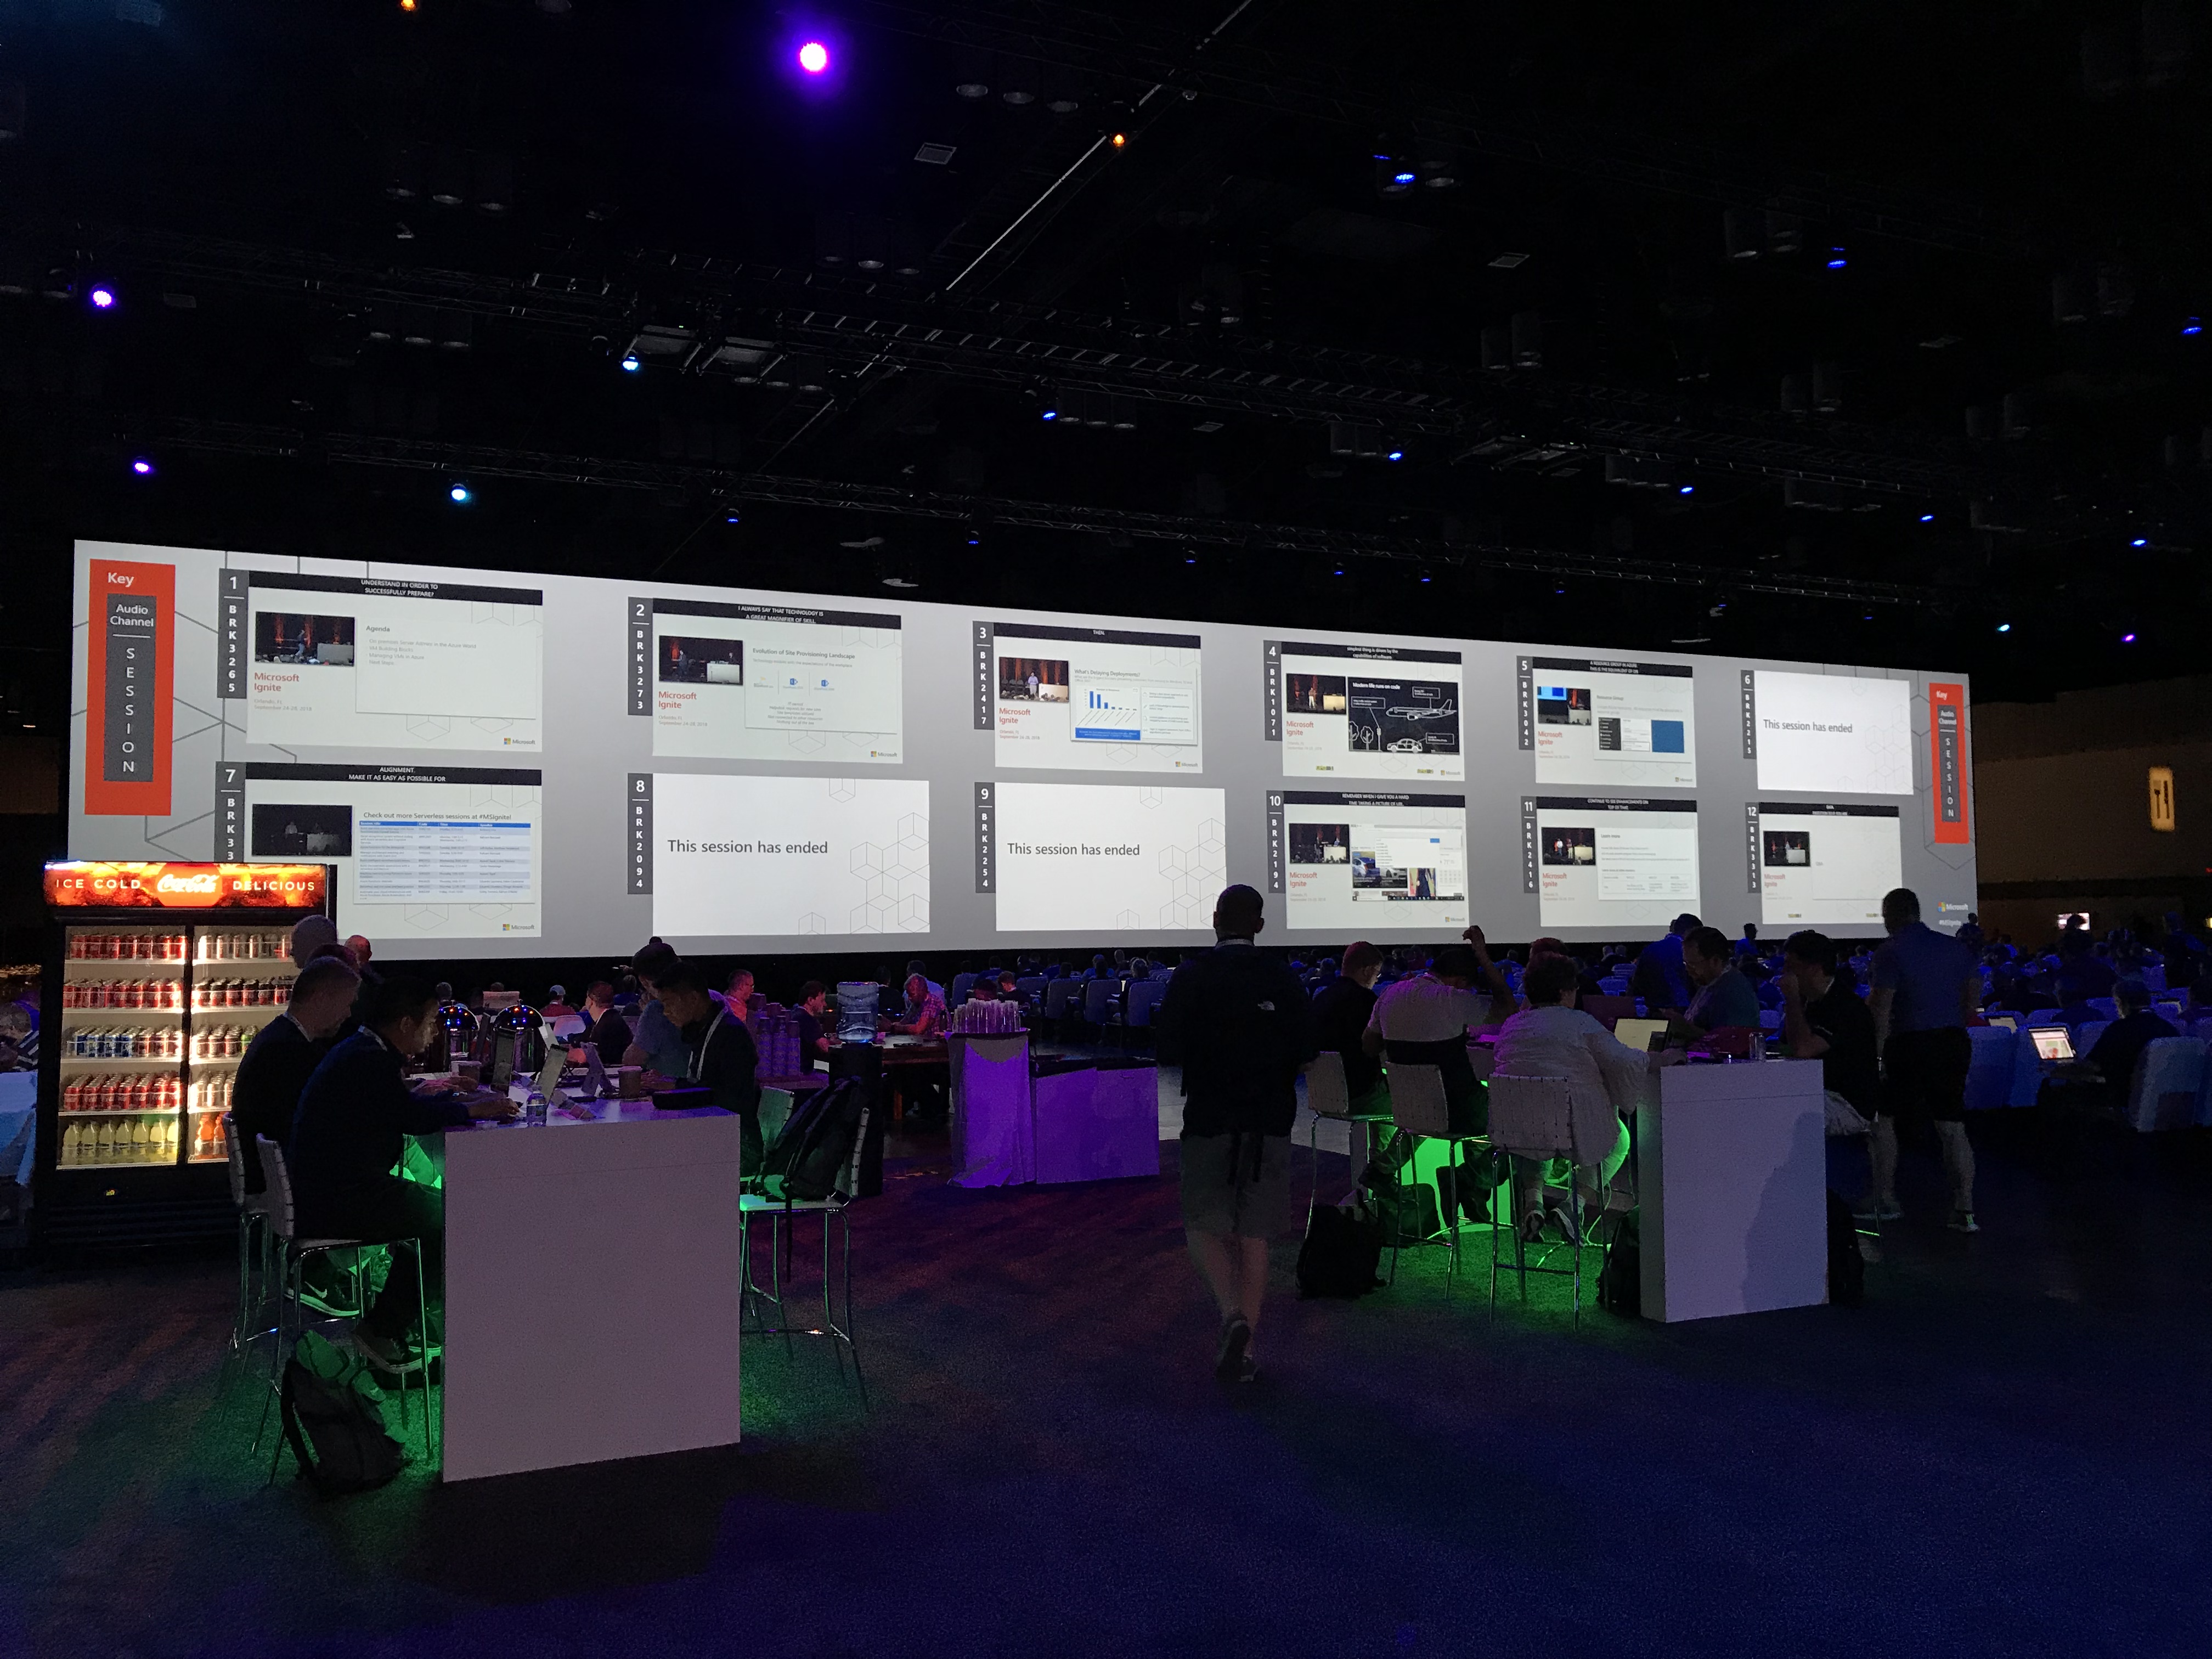Click the channel 10 number label
Image resolution: width=2212 pixels, height=1659 pixels.
[1274, 801]
